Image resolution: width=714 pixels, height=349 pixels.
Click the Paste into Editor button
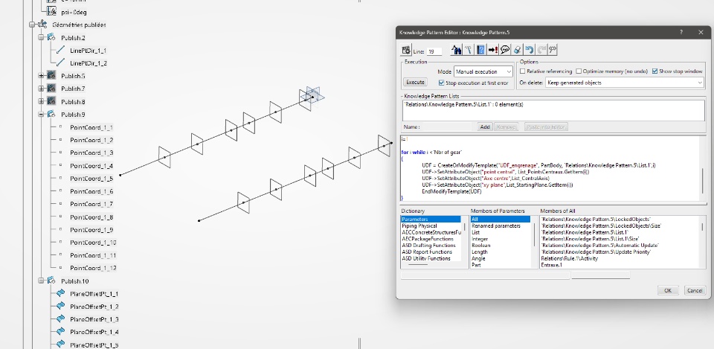point(546,127)
